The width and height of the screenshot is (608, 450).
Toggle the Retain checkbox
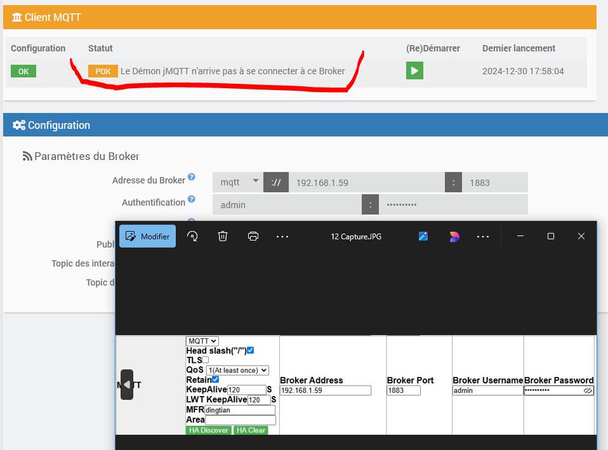[215, 380]
